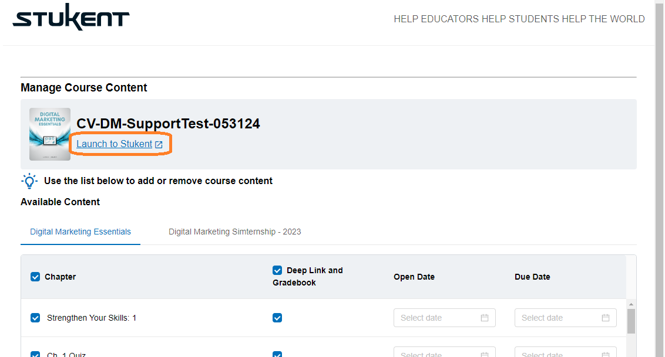
Task: Click the Digital Marketing Essentials book cover
Action: point(50,134)
